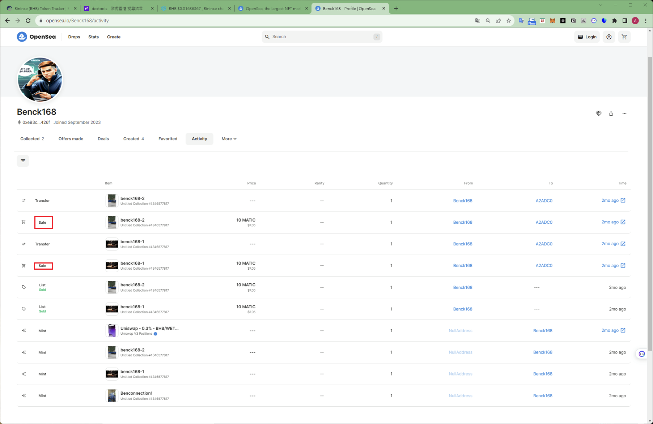The width and height of the screenshot is (653, 424).
Task: Switch to the Deals tab
Action: 103,139
